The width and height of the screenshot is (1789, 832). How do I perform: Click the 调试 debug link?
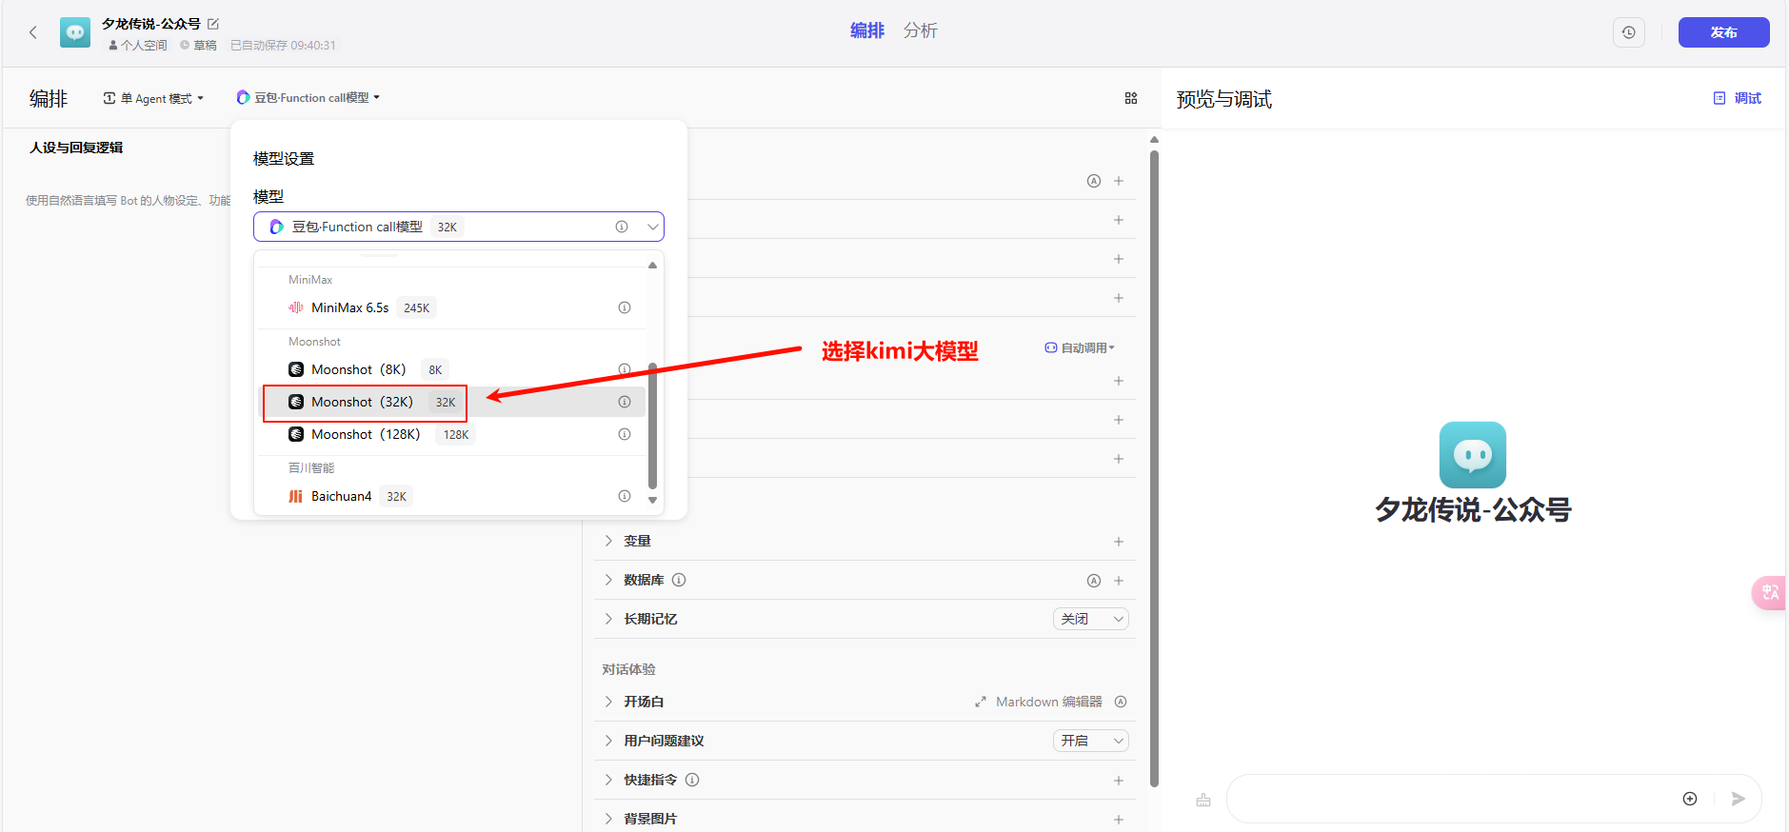click(x=1738, y=98)
